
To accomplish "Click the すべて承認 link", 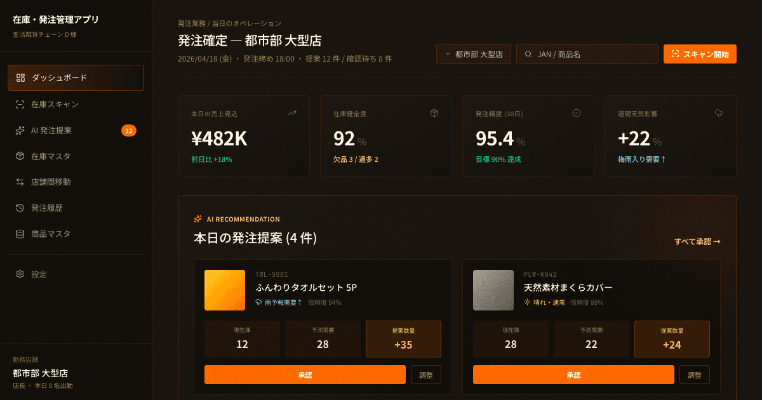I will pos(697,242).
